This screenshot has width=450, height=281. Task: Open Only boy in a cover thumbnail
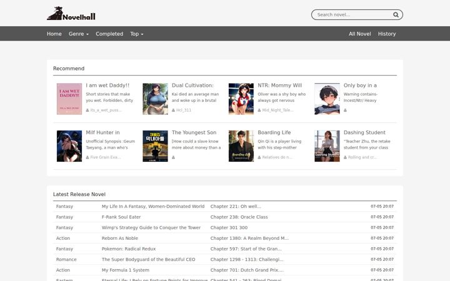click(327, 99)
